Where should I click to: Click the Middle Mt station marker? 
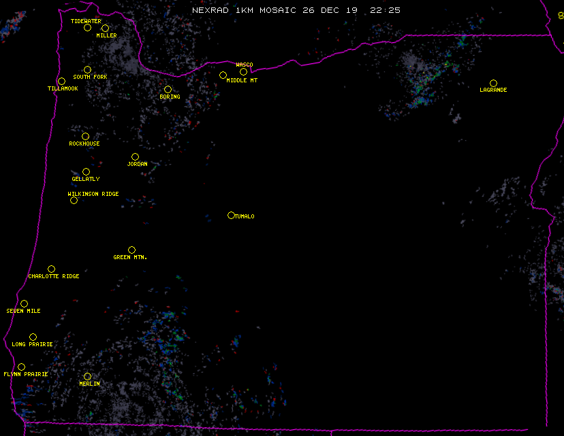tap(223, 76)
